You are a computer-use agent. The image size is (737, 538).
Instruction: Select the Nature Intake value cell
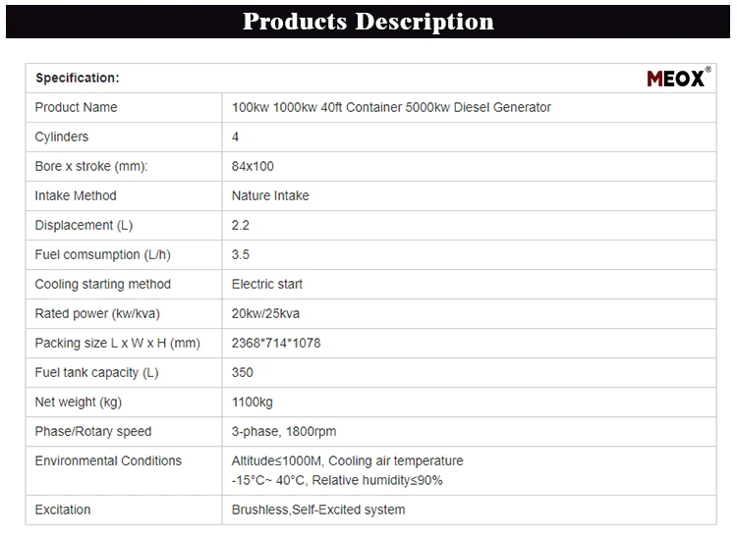(x=270, y=195)
